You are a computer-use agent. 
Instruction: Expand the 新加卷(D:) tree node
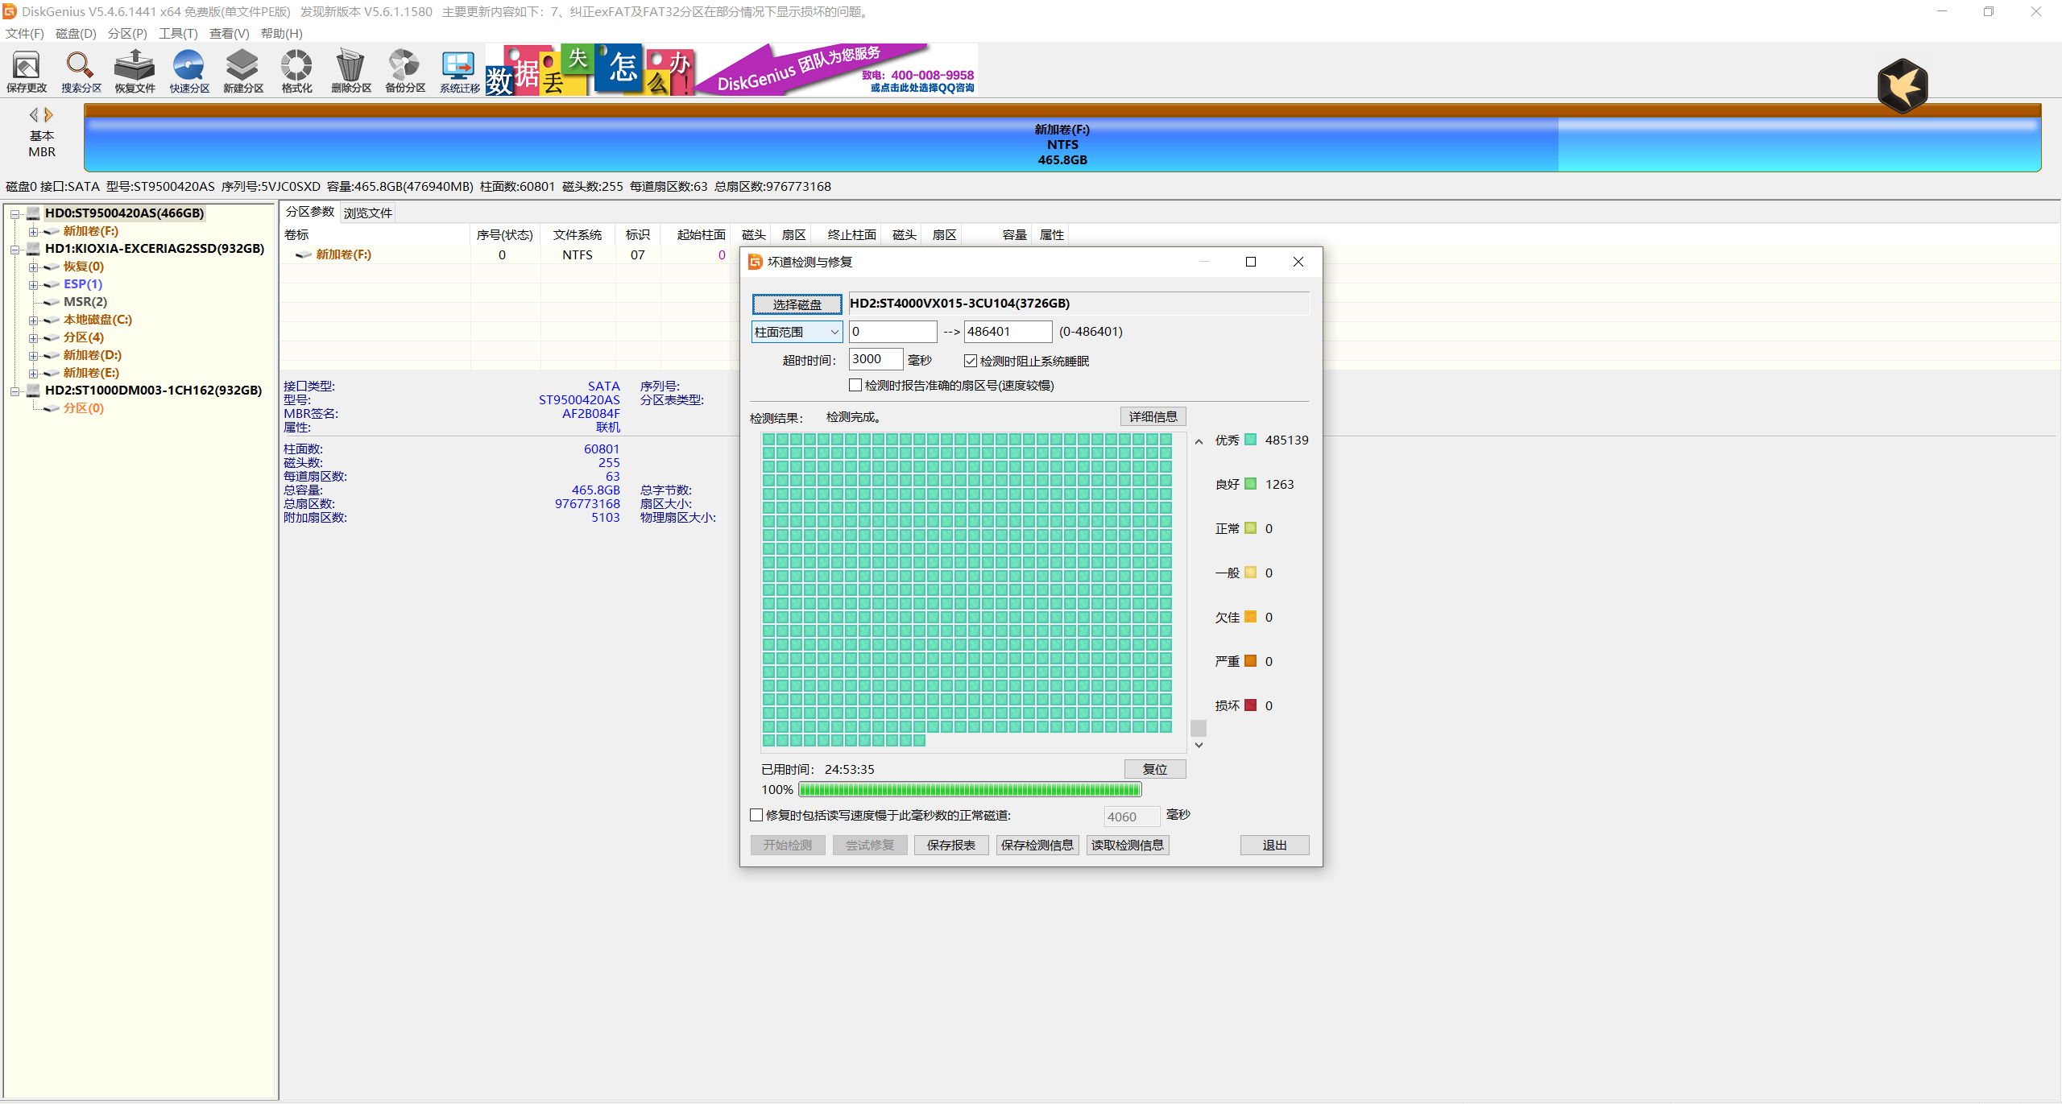point(33,356)
